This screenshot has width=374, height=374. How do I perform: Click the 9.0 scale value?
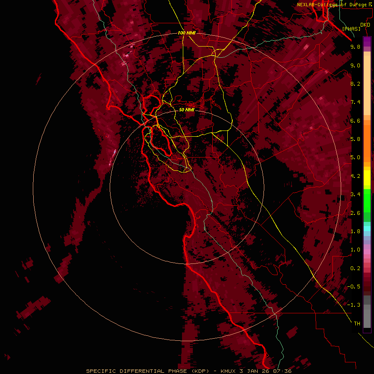coord(355,66)
